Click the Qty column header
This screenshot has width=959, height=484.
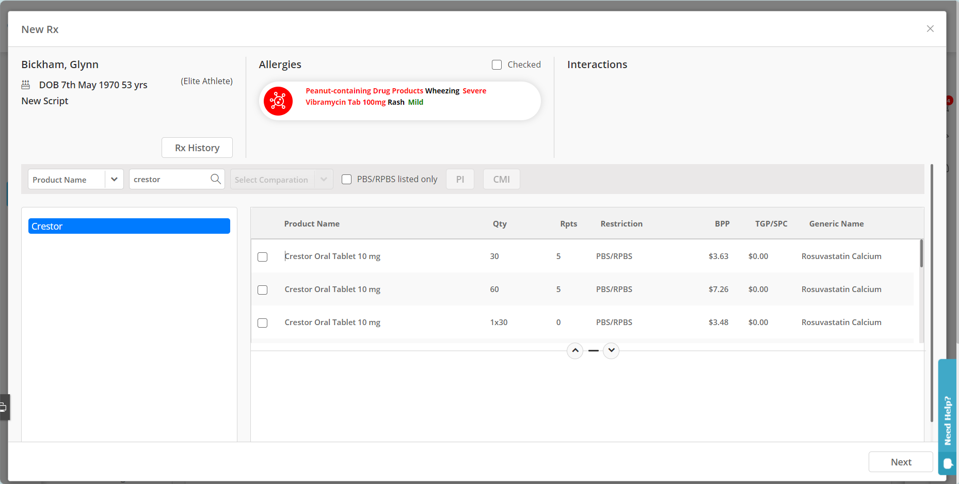pyautogui.click(x=500, y=223)
